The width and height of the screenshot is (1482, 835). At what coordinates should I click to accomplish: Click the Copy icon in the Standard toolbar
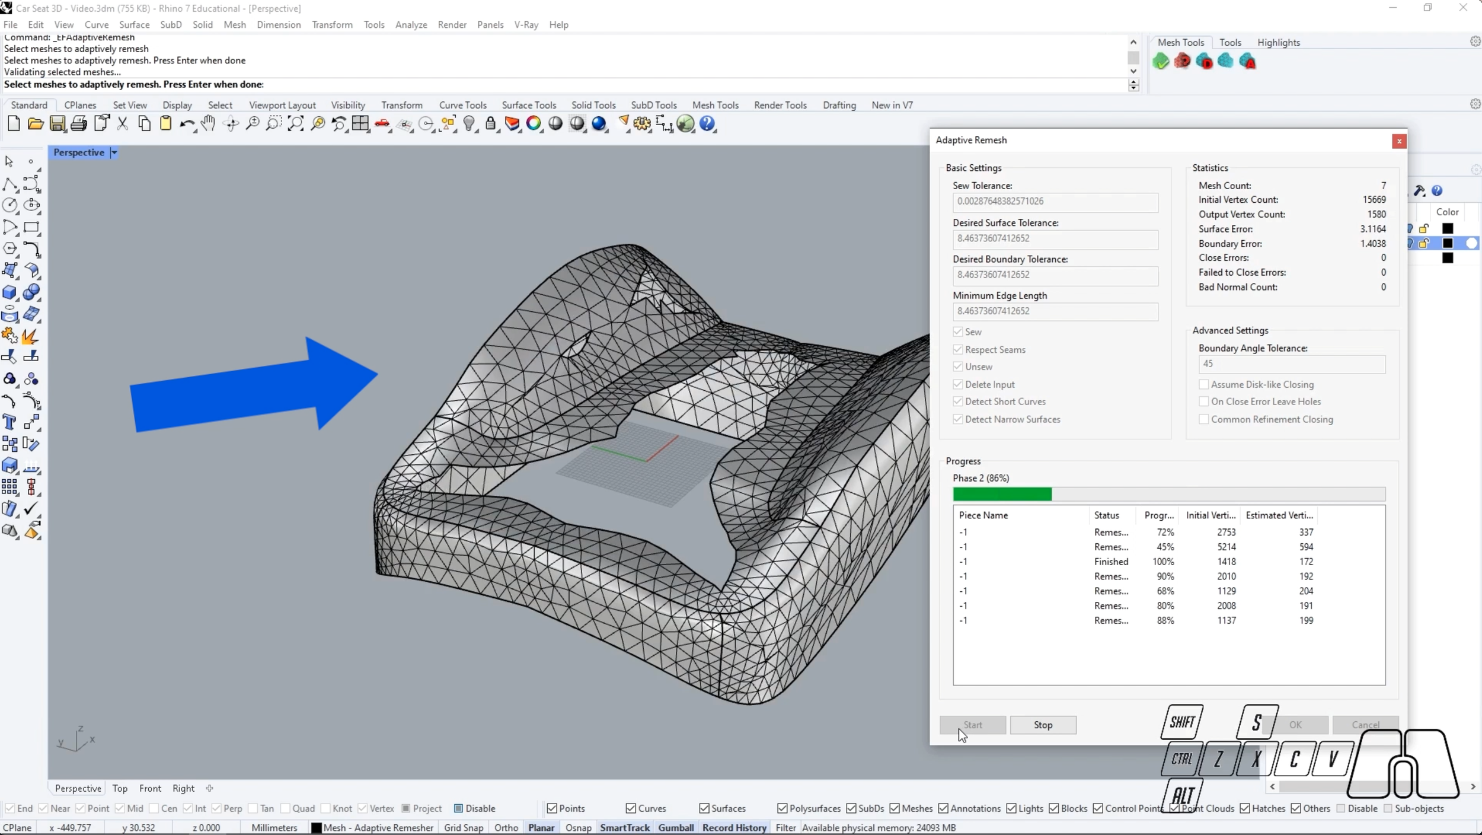(144, 124)
